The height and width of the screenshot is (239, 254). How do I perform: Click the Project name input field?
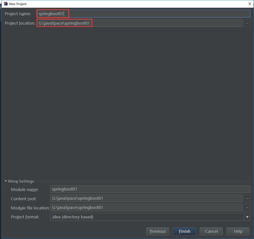(143, 14)
